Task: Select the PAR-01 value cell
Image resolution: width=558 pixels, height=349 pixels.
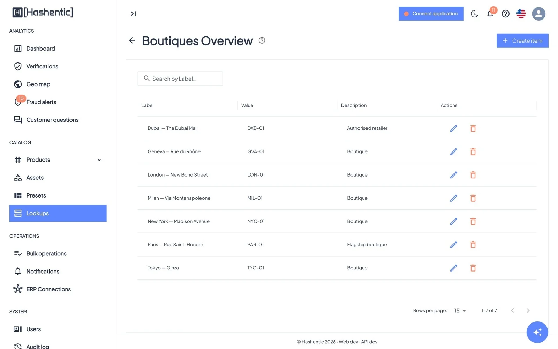Action: (255, 245)
